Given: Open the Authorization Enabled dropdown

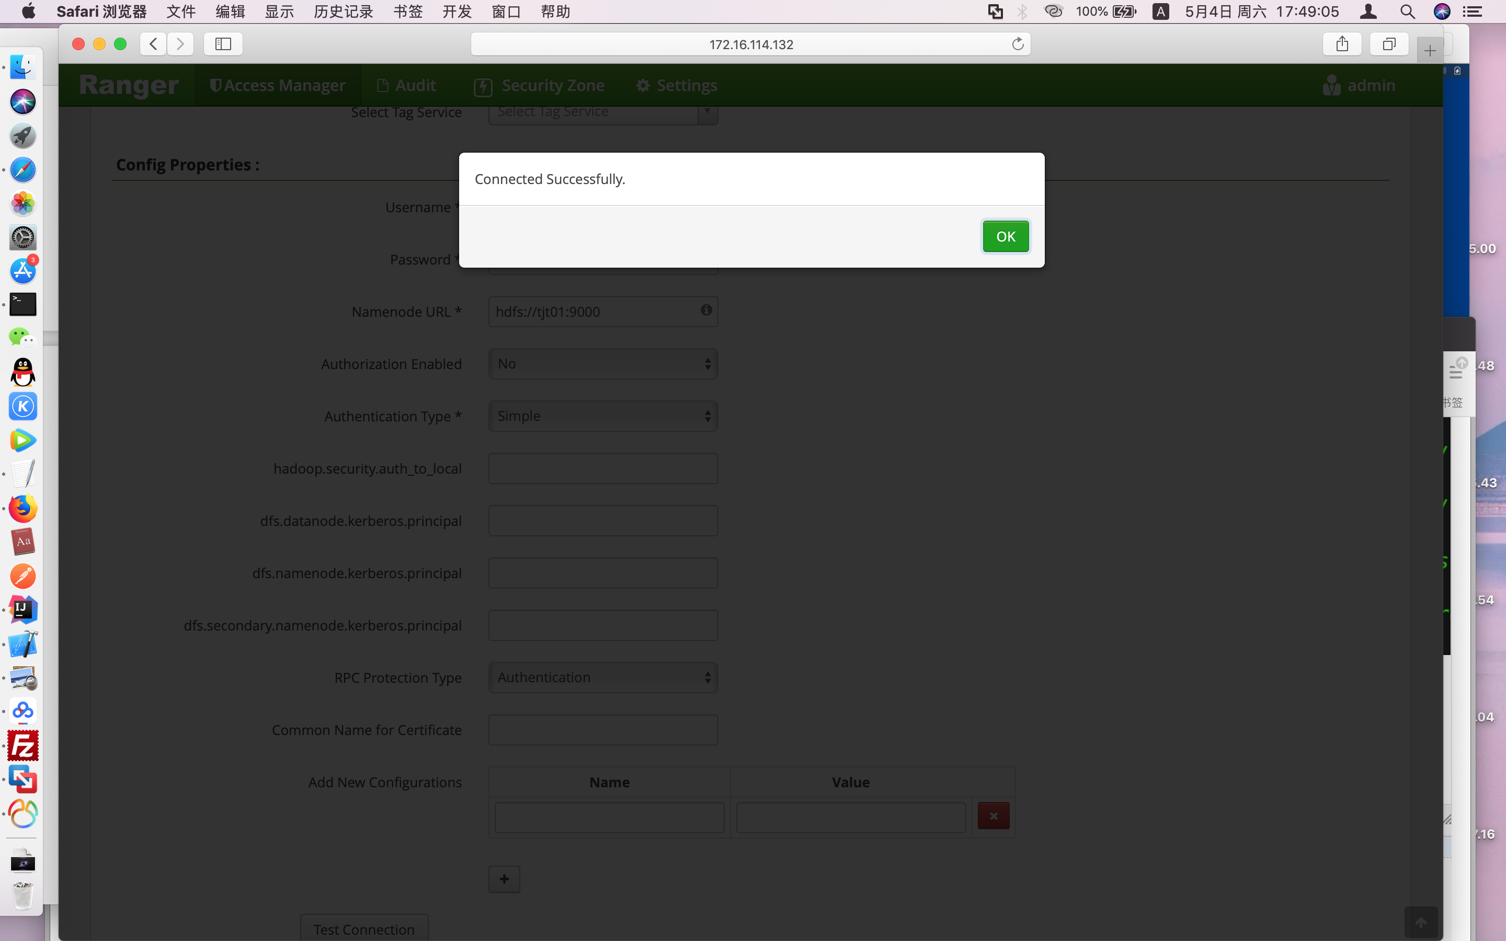Looking at the screenshot, I should (x=603, y=363).
